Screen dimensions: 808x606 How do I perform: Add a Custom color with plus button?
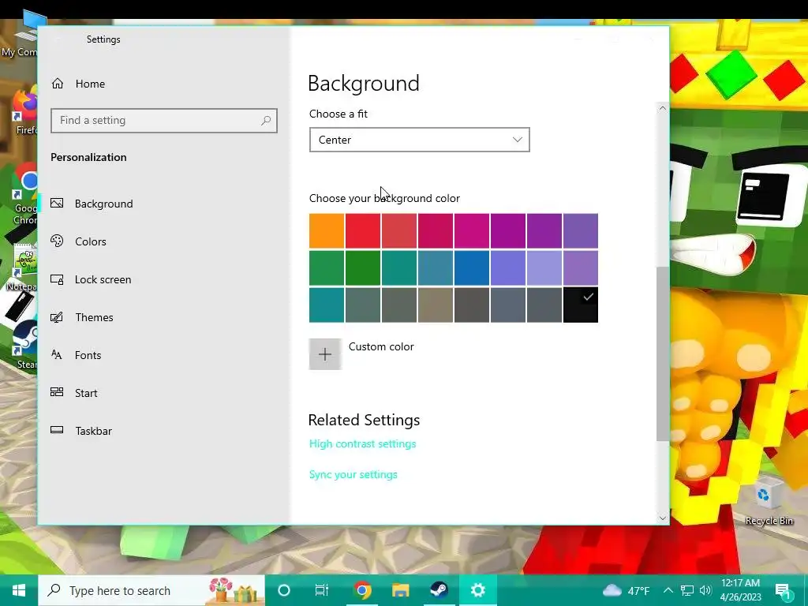click(x=325, y=354)
